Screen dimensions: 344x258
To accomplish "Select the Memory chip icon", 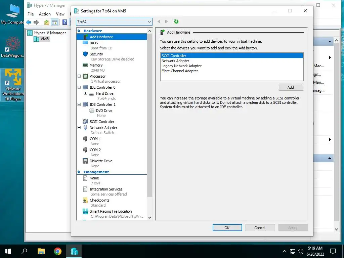I will (x=85, y=65).
